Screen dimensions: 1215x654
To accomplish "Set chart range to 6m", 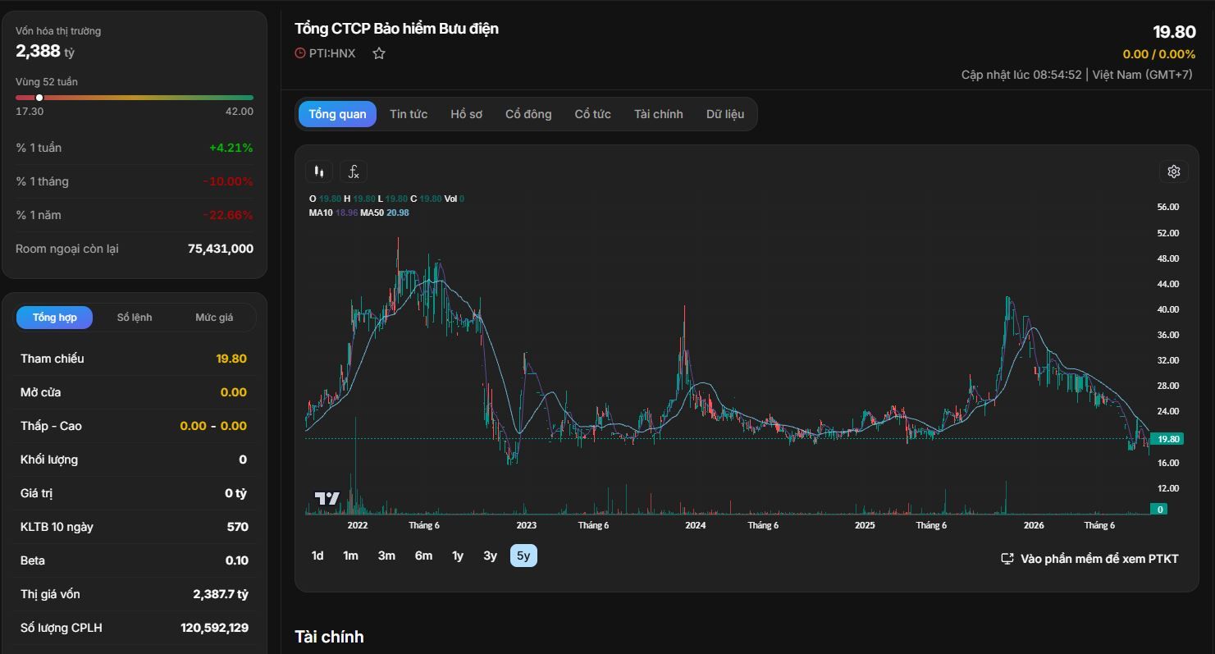I will click(423, 556).
